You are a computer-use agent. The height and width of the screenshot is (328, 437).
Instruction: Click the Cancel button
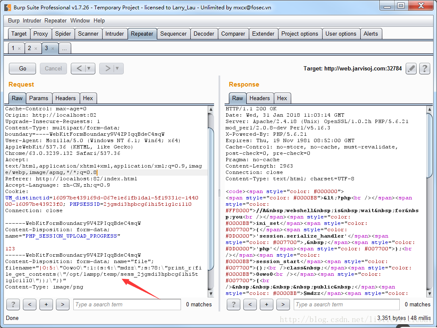coord(53,68)
